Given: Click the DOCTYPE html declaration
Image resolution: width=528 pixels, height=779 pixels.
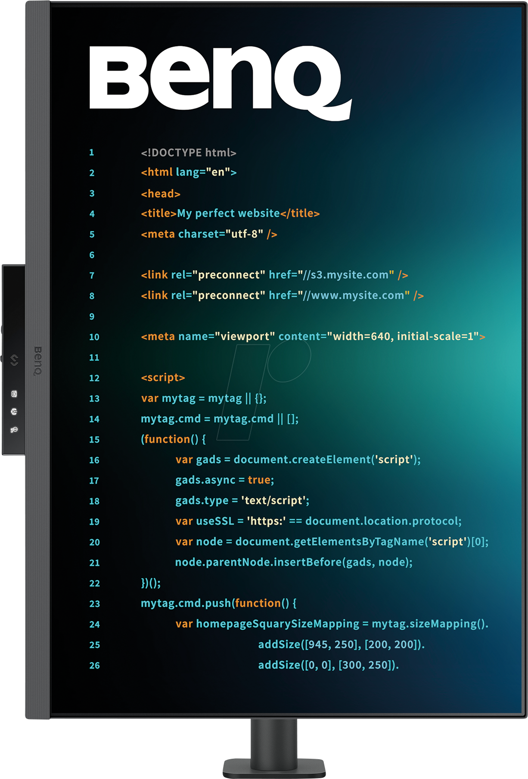Looking at the screenshot, I should (x=189, y=153).
